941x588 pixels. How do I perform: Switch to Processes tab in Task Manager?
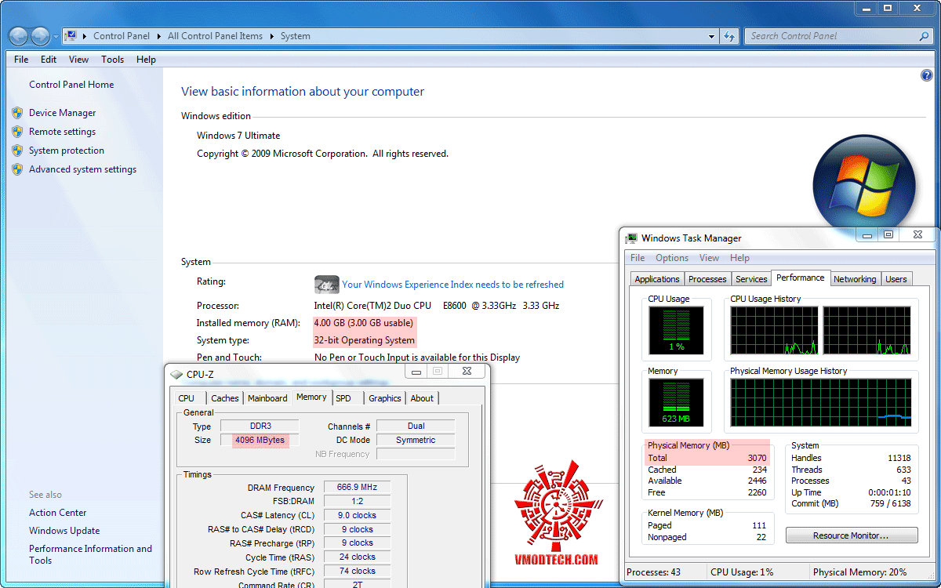[707, 279]
